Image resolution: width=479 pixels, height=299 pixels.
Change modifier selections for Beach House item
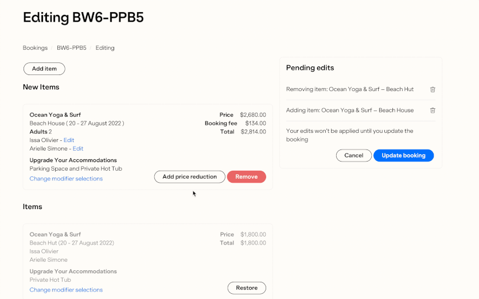(x=66, y=179)
